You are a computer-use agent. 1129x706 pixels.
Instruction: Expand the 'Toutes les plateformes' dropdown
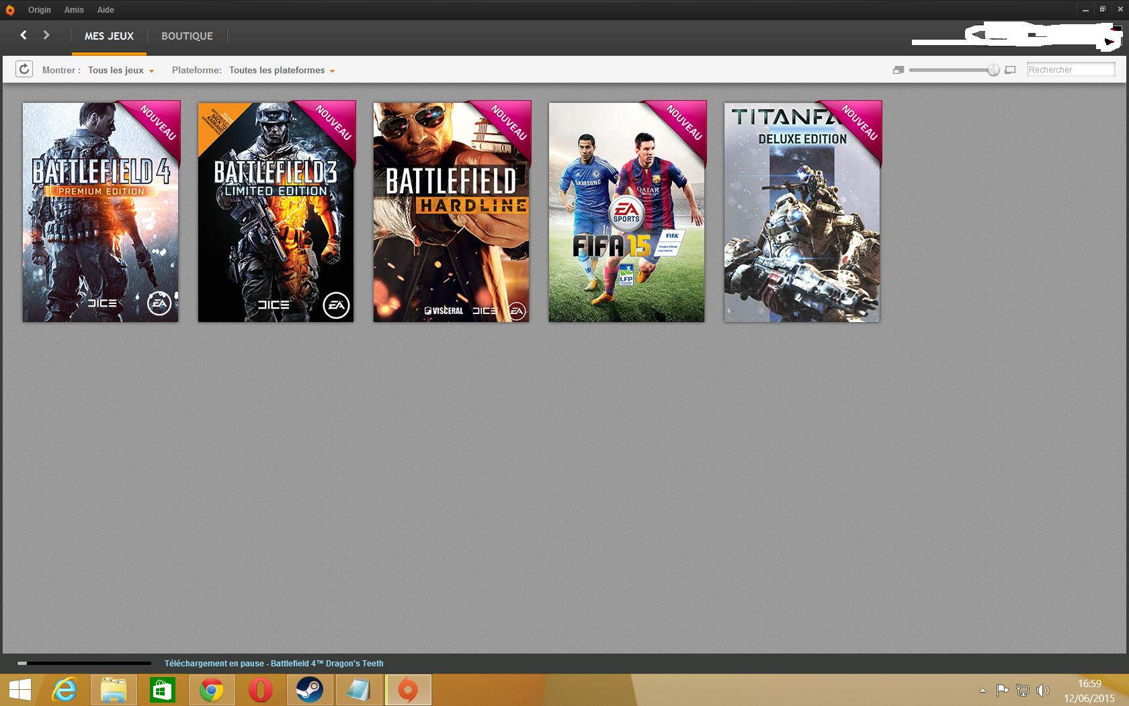[282, 71]
